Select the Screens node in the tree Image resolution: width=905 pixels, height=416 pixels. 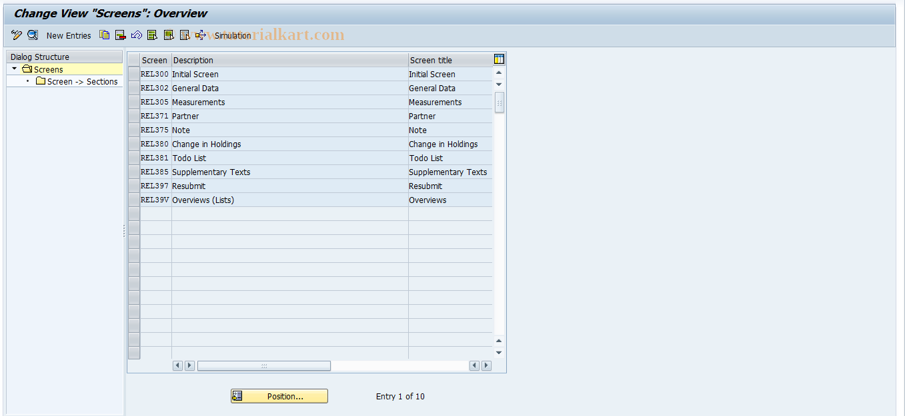(x=49, y=69)
